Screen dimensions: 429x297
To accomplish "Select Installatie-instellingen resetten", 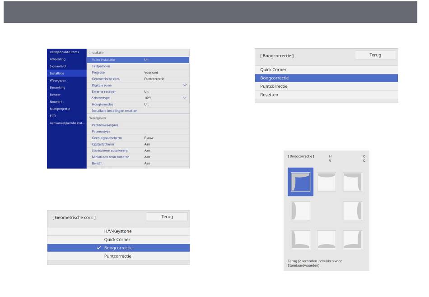I will 138,111.
